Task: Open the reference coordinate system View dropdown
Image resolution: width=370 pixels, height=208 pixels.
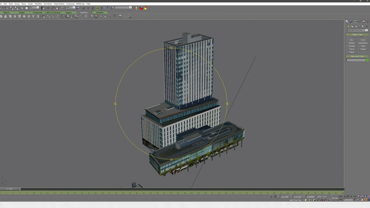Action: pos(70,8)
